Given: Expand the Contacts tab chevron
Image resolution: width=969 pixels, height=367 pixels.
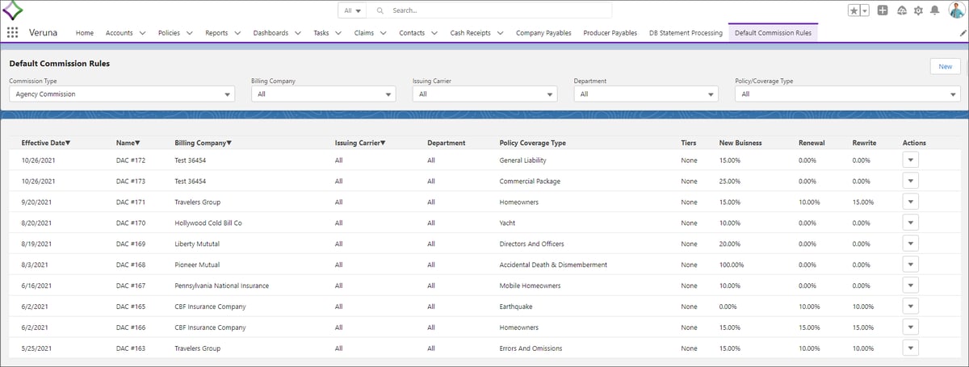Looking at the screenshot, I should (x=434, y=33).
